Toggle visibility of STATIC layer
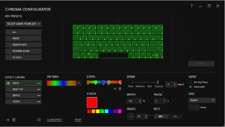Screen dimensions: 225x127 click(8, 102)
